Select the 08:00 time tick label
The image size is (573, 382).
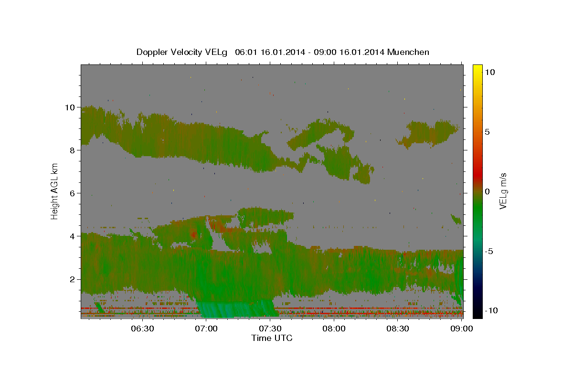(334, 329)
